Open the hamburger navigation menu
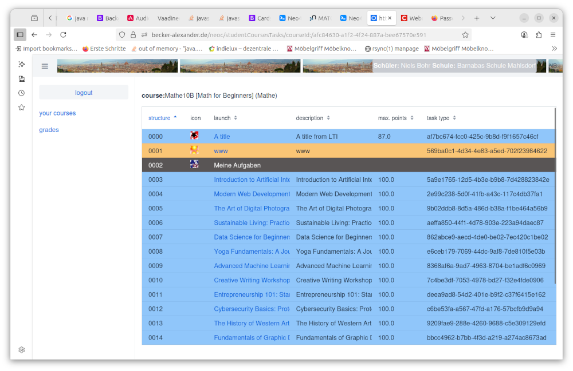Screen dimensions: 573x371 [45, 66]
